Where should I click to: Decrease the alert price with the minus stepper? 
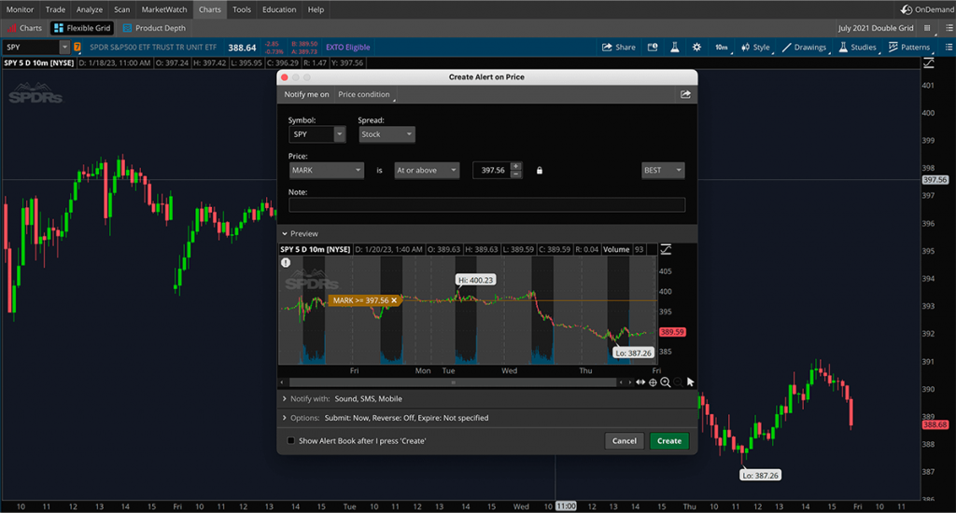click(x=515, y=174)
